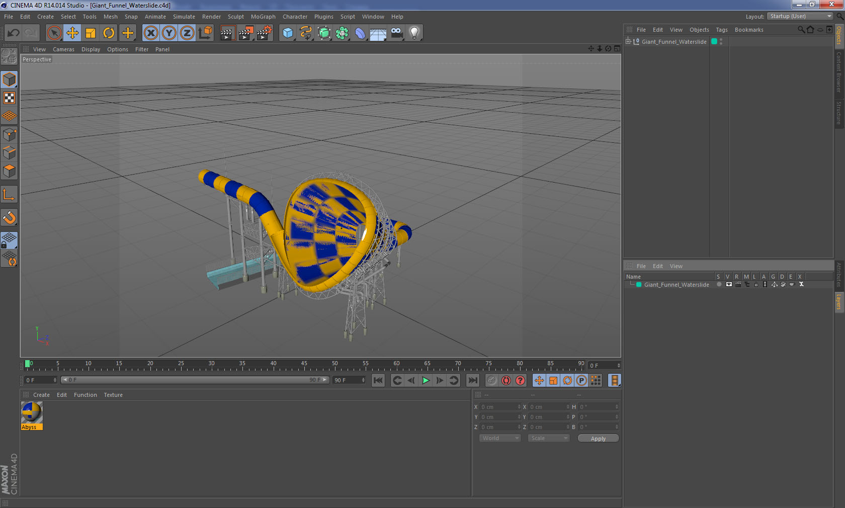Render to Picture Viewer
Screen dimensions: 845x508
point(246,33)
